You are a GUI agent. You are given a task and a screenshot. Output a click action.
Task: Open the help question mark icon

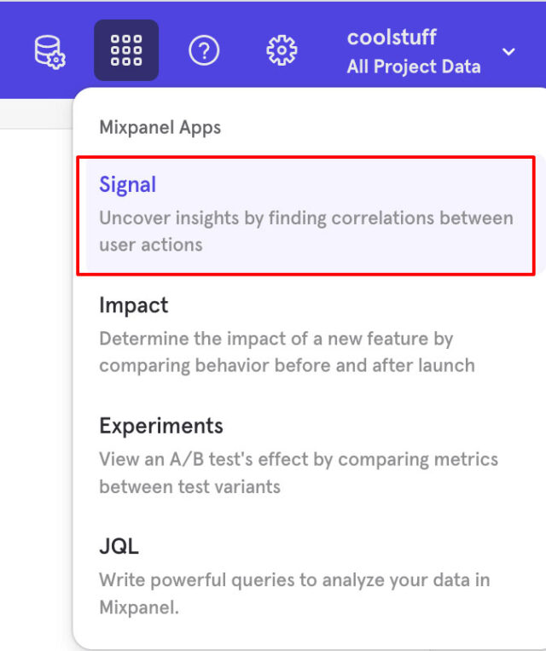tap(204, 51)
